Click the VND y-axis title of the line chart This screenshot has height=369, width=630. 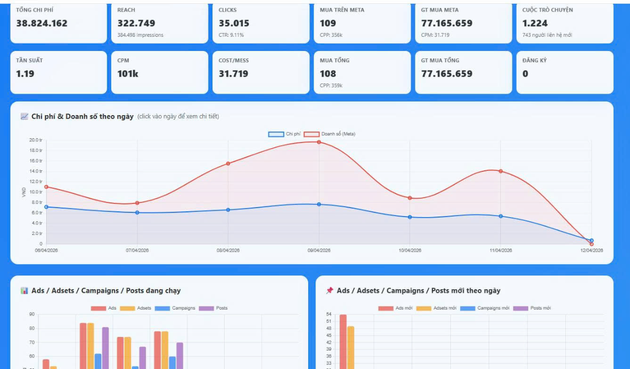pyautogui.click(x=24, y=193)
